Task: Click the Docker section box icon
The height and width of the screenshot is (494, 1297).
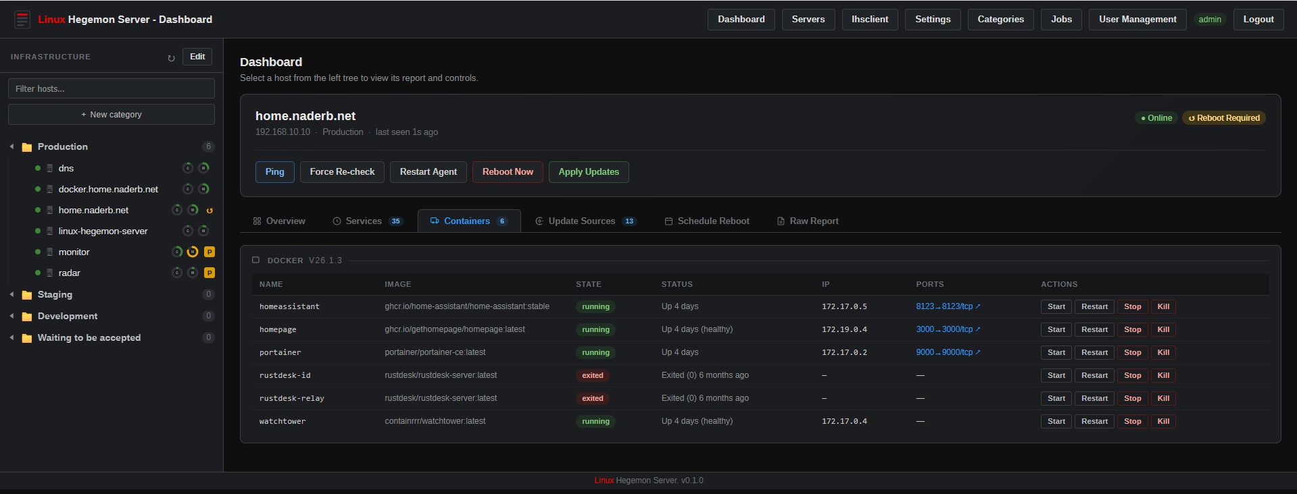Action: [255, 260]
